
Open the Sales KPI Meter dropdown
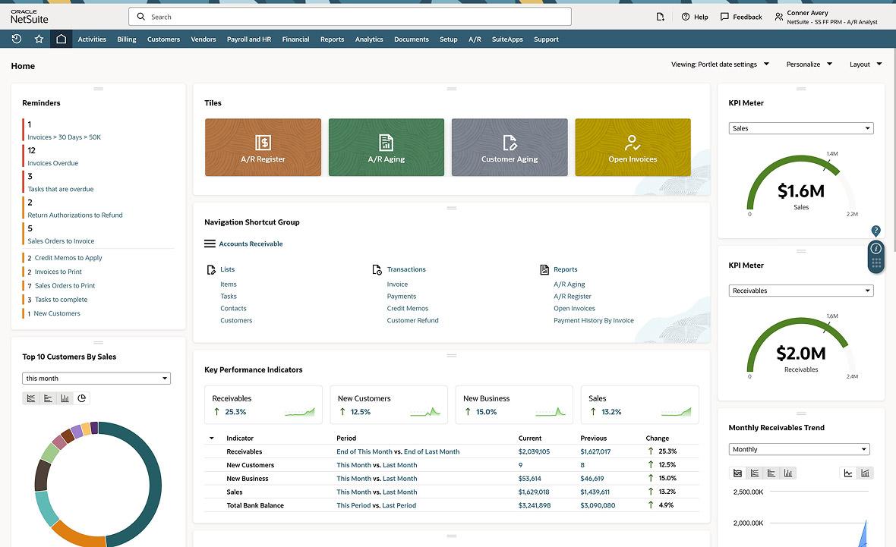800,128
